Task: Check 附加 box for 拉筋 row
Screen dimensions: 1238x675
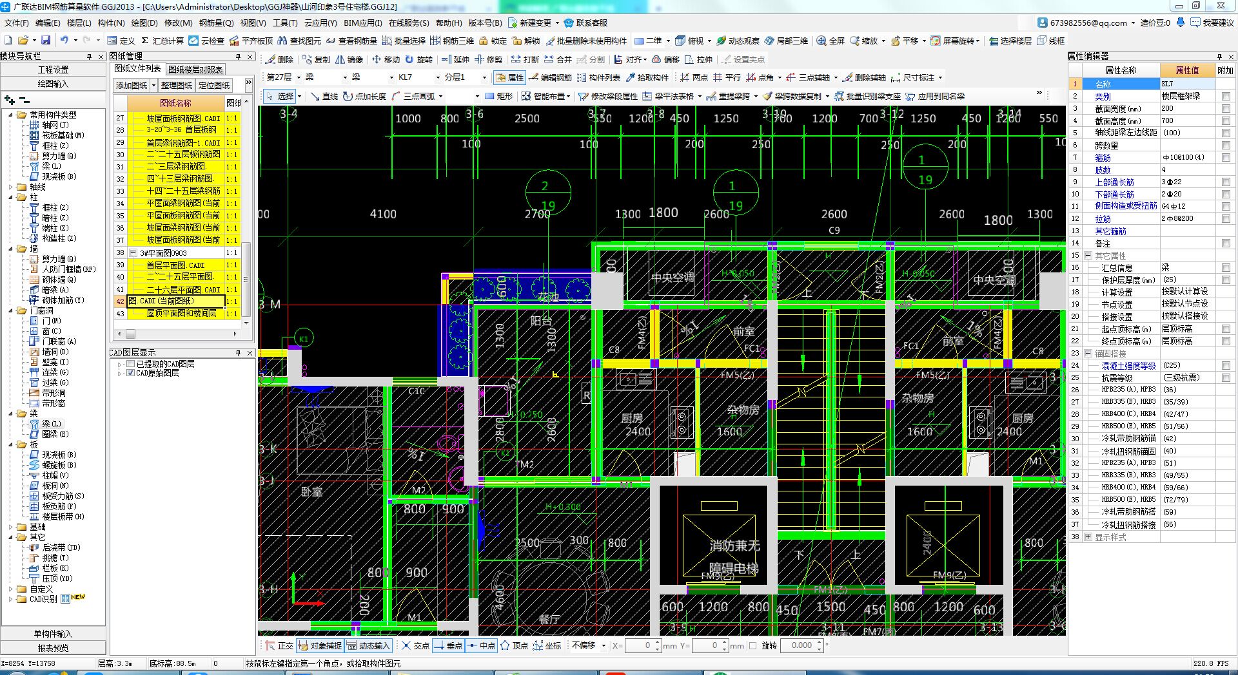Action: [1226, 218]
